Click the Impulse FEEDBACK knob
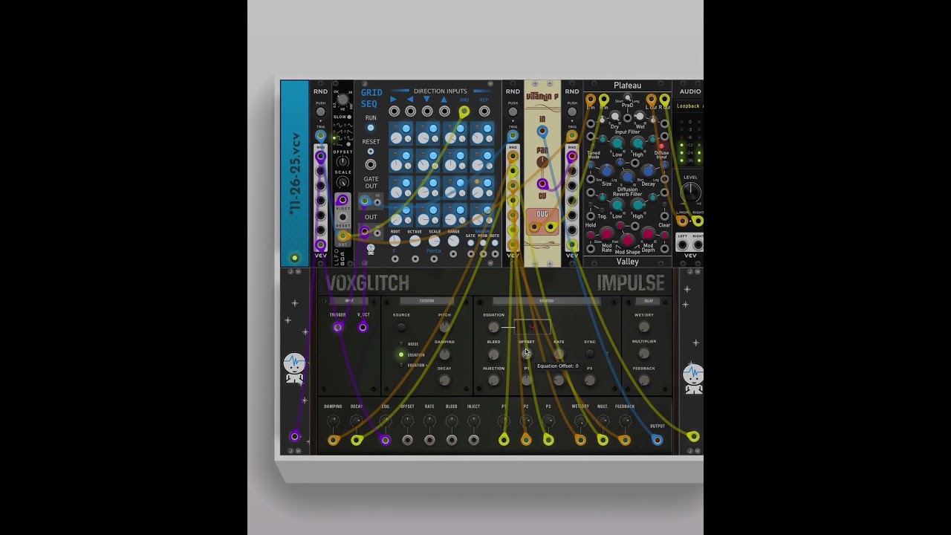Viewport: 951px width, 535px height. 644,380
